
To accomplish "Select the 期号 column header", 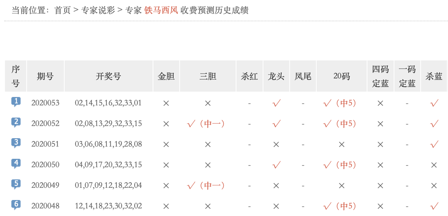I will point(45,76).
